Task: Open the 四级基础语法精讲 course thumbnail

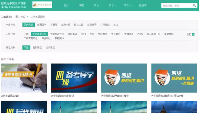Action: click(24, 78)
